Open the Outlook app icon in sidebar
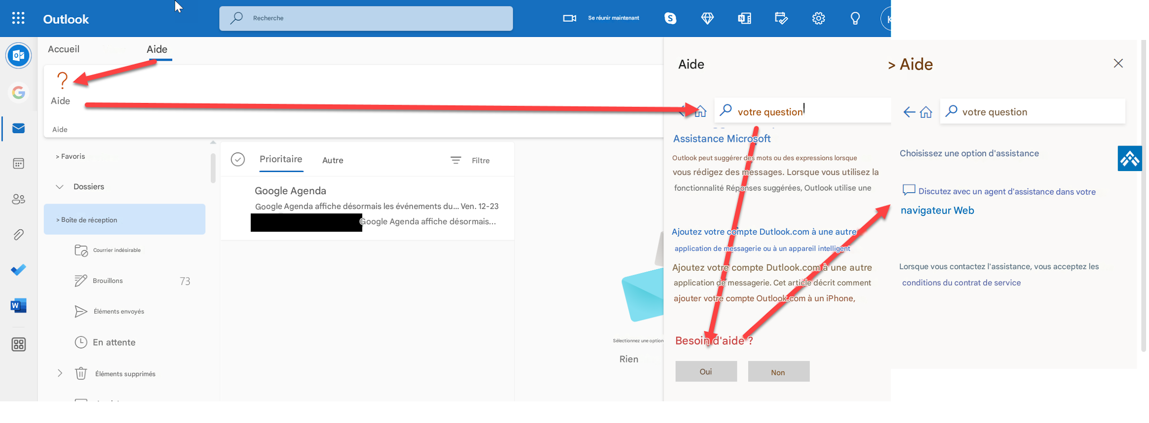Image resolution: width=1149 pixels, height=423 pixels. [19, 55]
